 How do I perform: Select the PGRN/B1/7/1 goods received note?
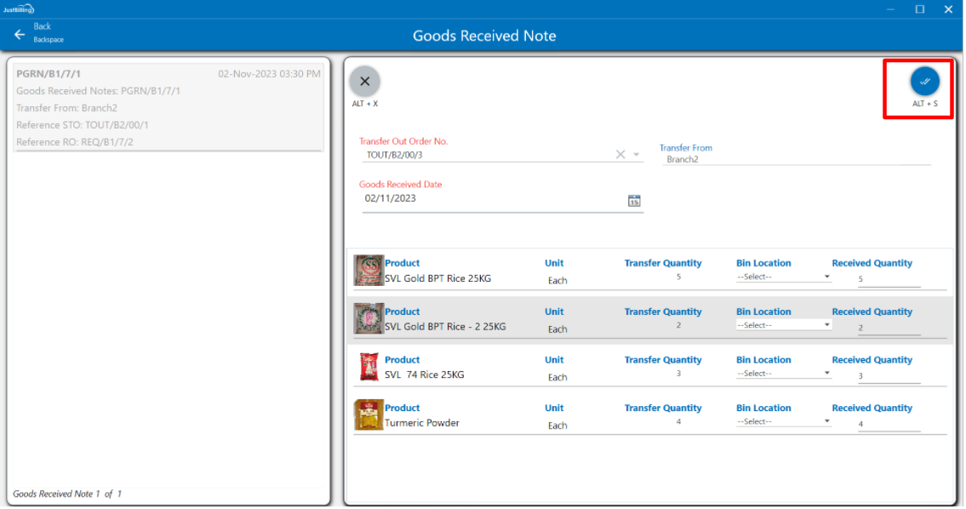pyautogui.click(x=168, y=107)
